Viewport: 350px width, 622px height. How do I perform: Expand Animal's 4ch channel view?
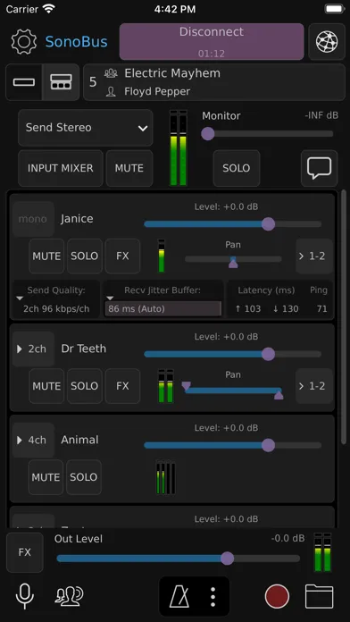[x=33, y=441]
